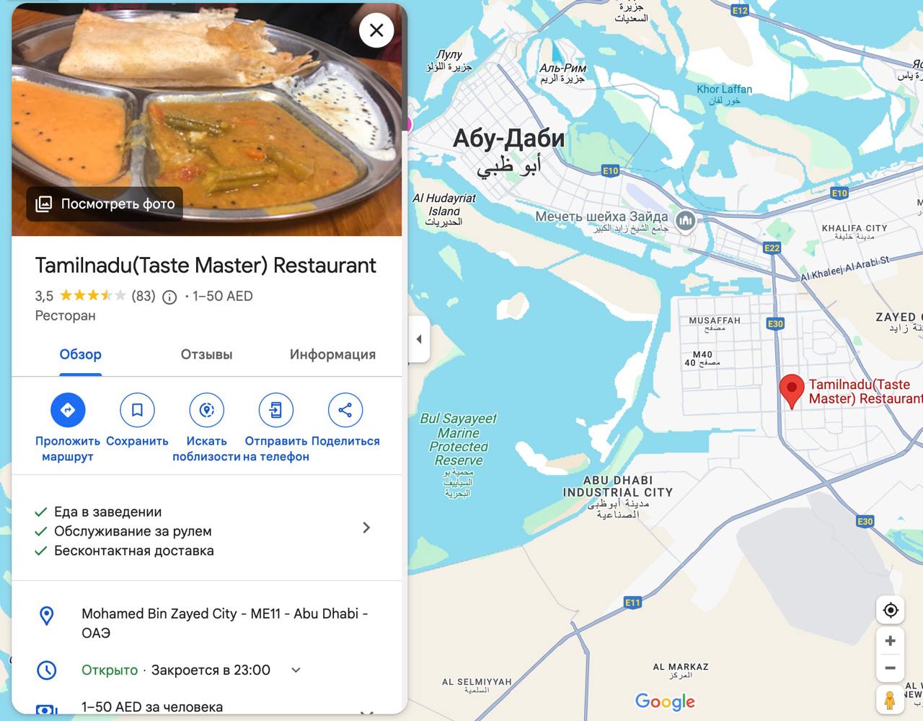Open the Информация tab

(332, 354)
